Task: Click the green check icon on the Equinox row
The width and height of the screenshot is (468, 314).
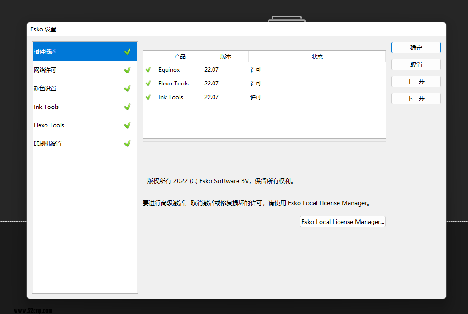Action: [x=148, y=70]
